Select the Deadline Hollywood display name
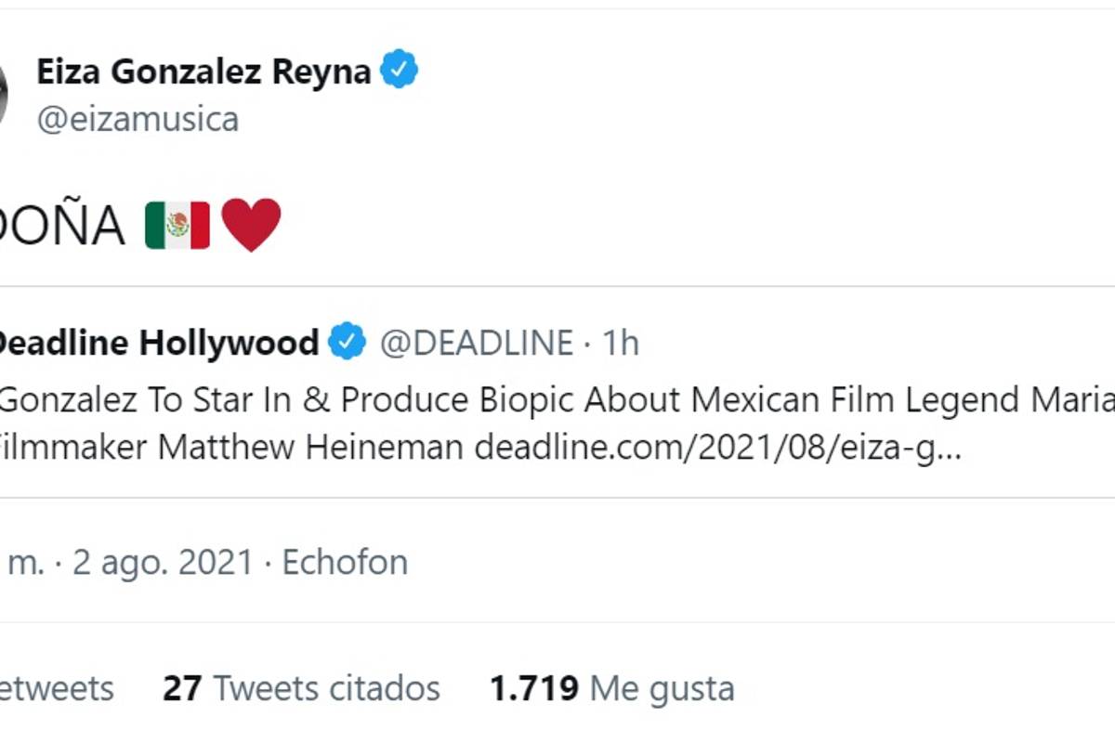 pos(158,342)
